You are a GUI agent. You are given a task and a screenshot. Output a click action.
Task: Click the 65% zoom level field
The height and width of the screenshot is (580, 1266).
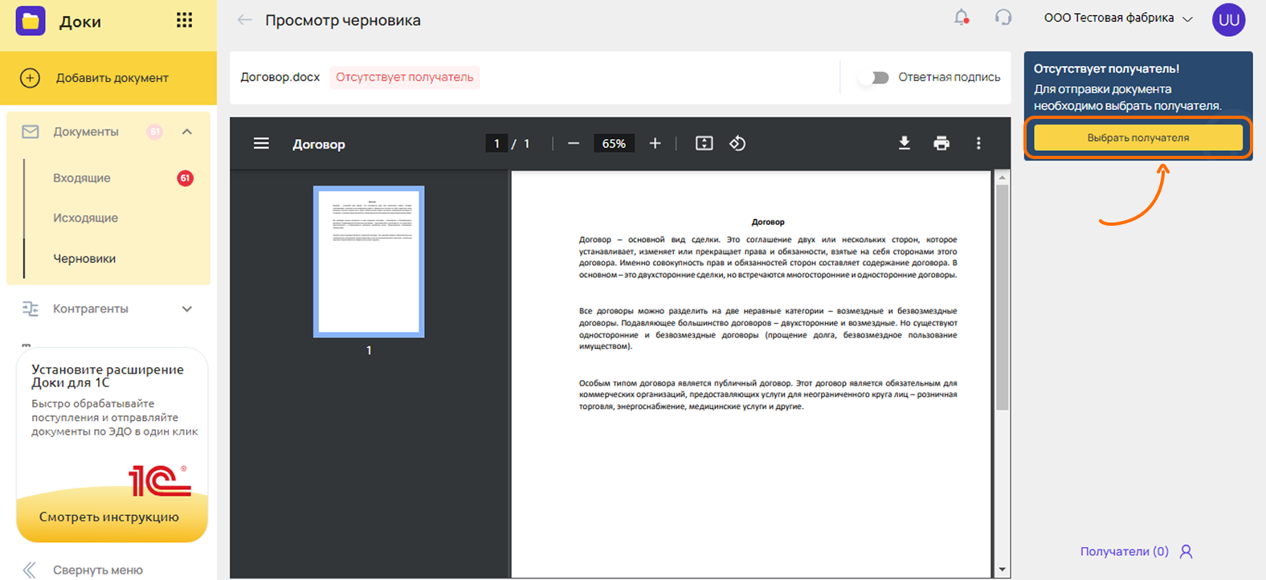pyautogui.click(x=614, y=143)
